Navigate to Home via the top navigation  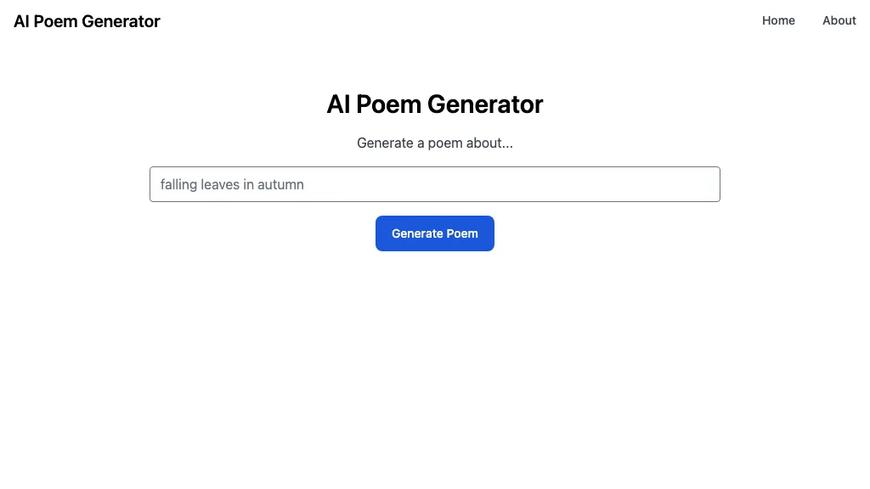[x=778, y=20]
